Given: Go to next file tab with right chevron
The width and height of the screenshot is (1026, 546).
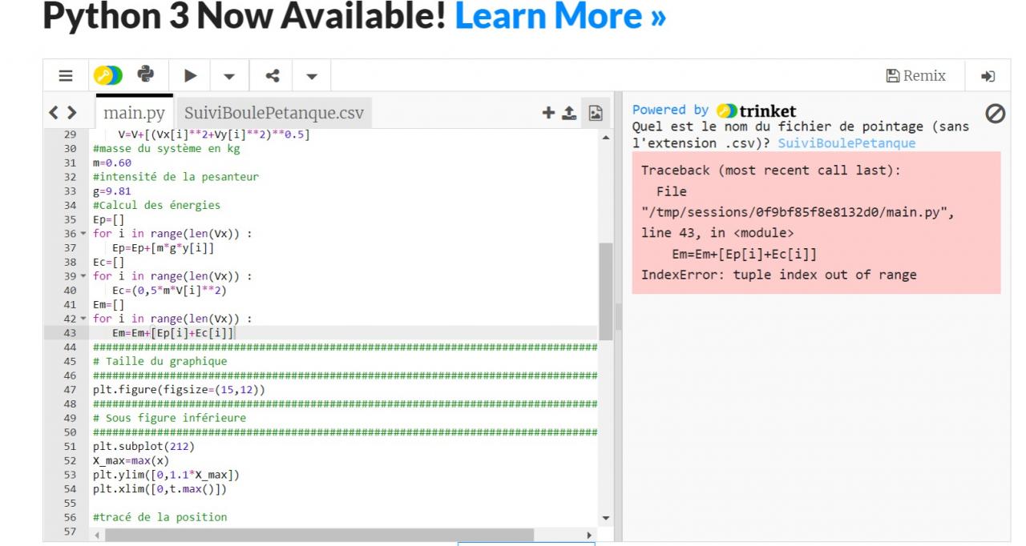Looking at the screenshot, I should tap(72, 113).
